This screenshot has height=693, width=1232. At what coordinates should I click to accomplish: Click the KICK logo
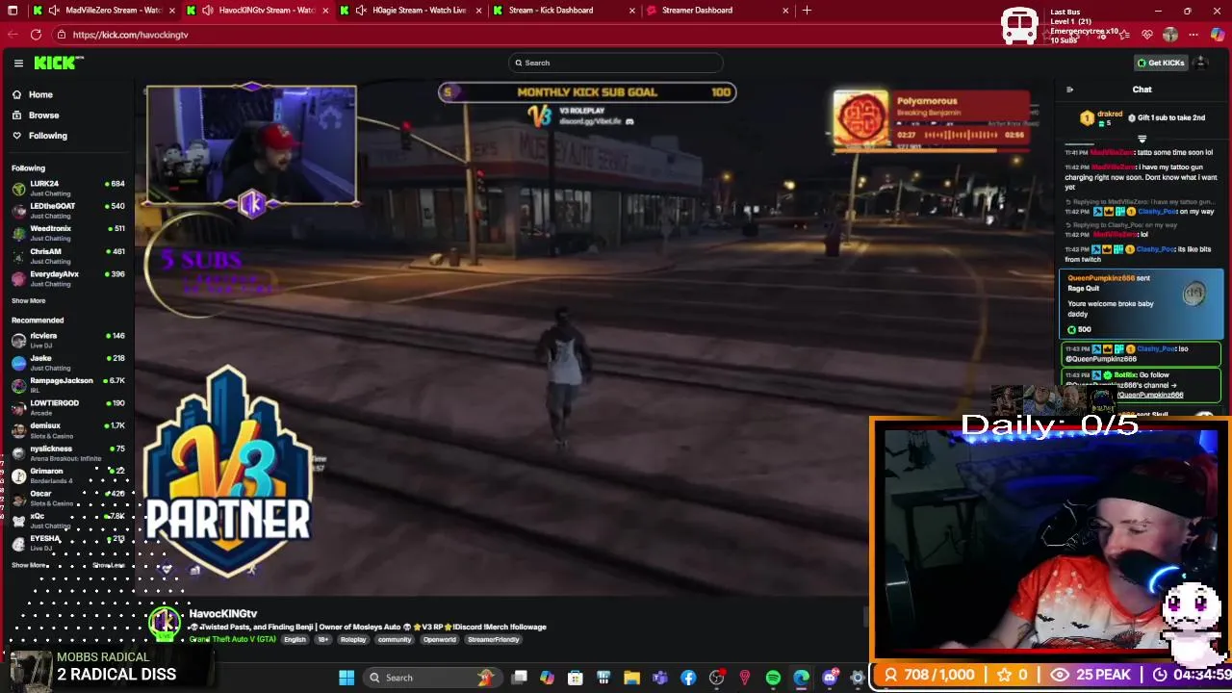click(58, 63)
